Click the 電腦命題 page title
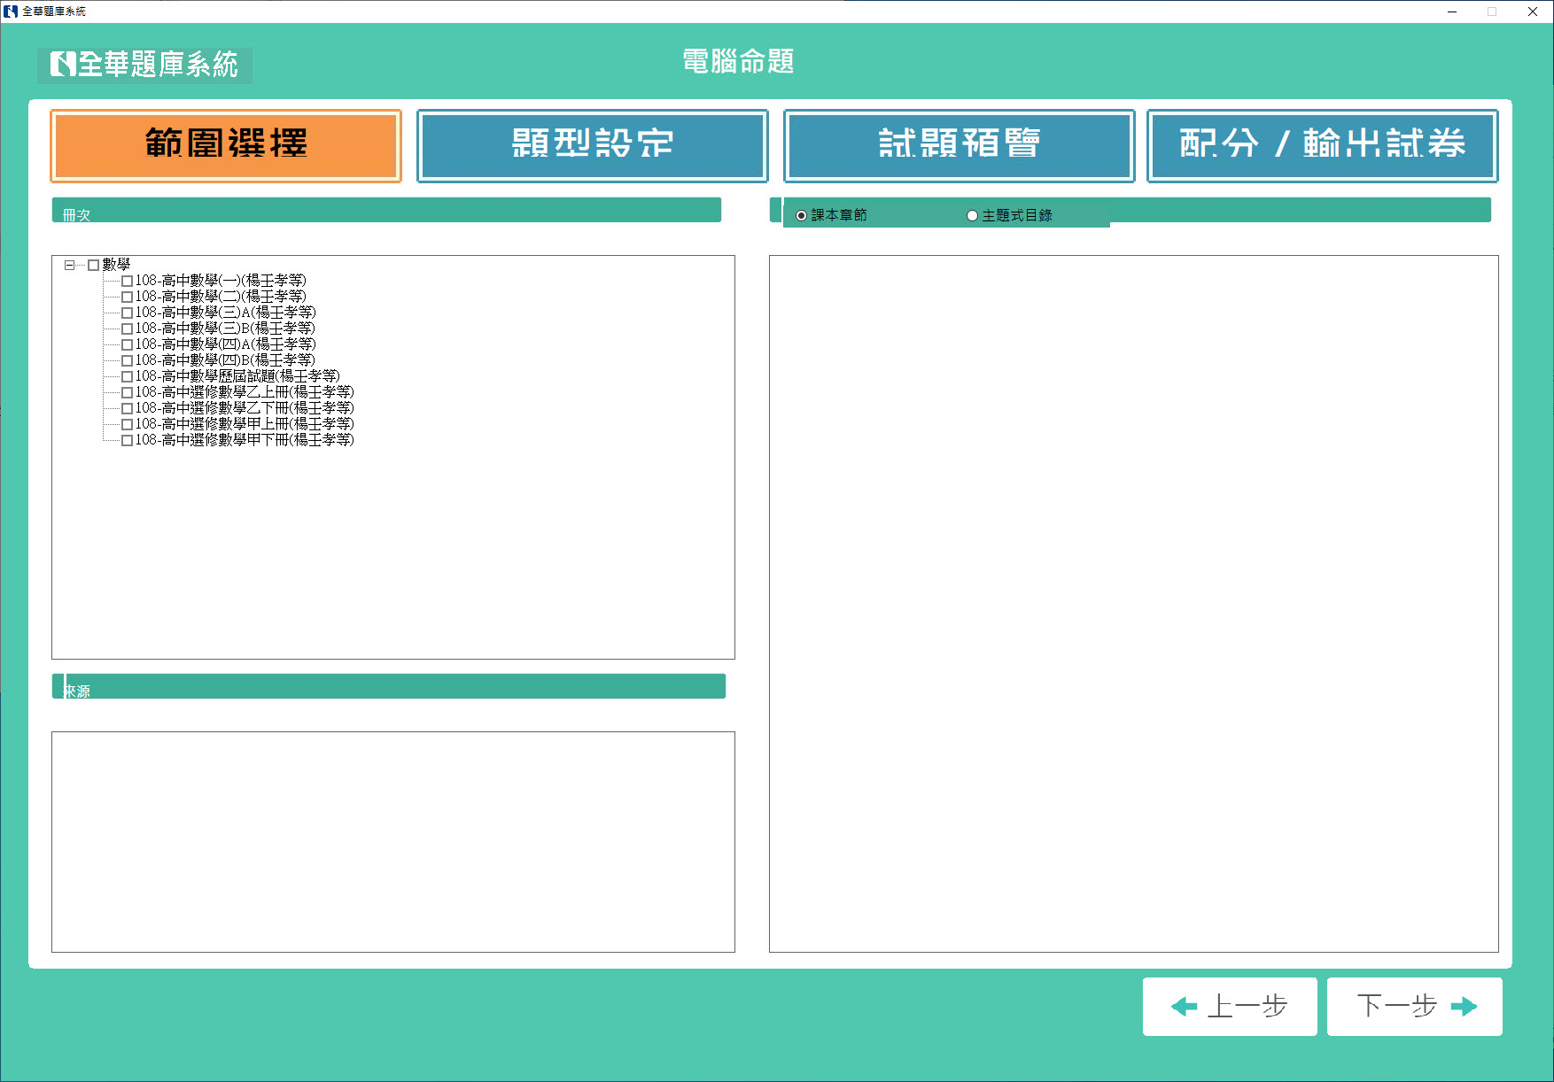Viewport: 1554px width, 1082px height. coord(738,61)
